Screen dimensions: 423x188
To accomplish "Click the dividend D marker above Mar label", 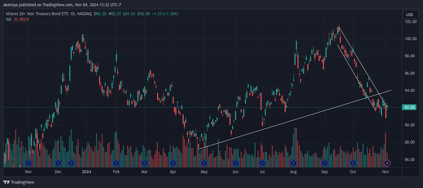I will point(145,163).
